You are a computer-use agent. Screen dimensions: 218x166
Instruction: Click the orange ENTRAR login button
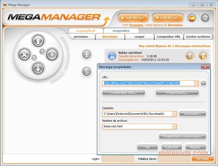point(203,159)
